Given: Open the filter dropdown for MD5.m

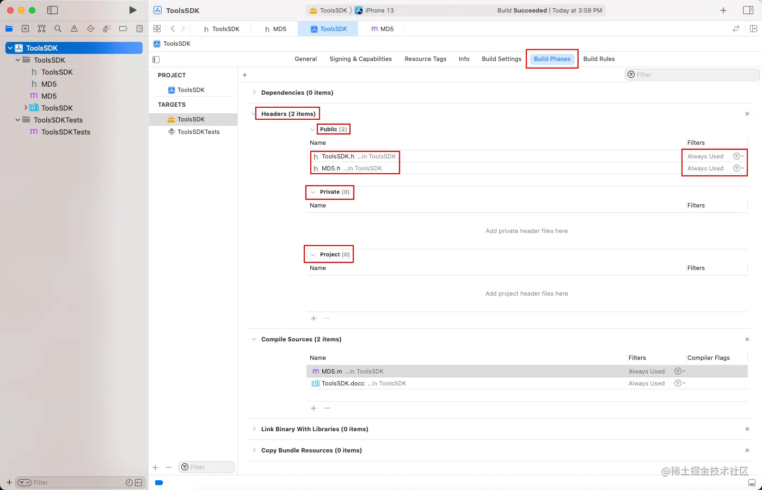Looking at the screenshot, I should pyautogui.click(x=680, y=371).
